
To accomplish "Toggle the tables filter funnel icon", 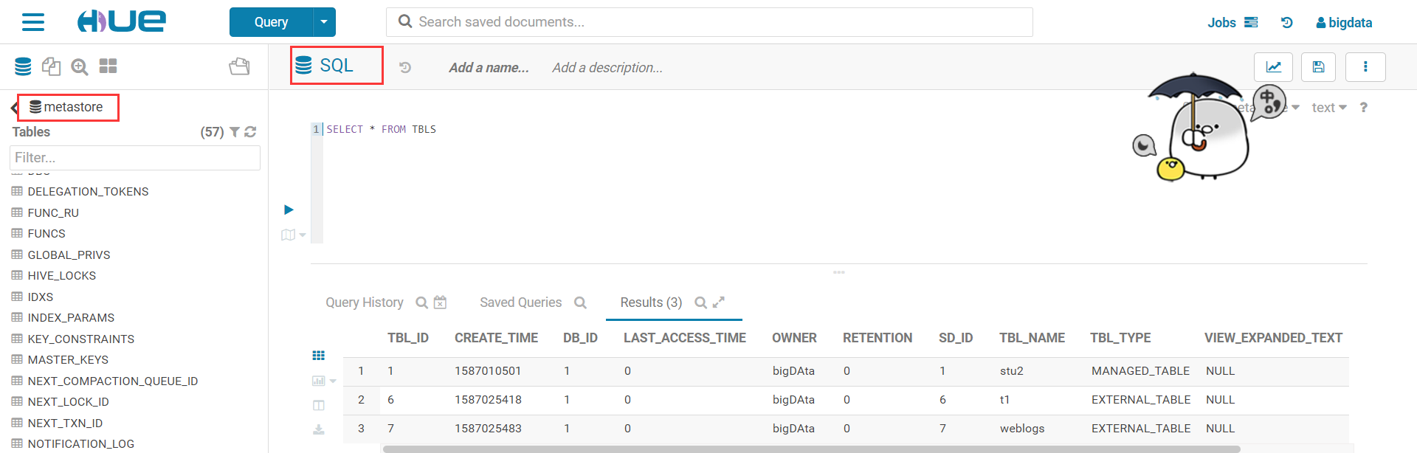I will 235,132.
